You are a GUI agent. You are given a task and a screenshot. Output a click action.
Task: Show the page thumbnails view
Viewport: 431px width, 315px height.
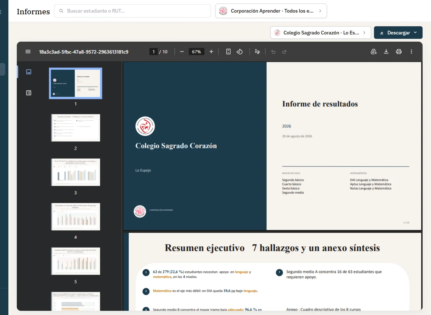pyautogui.click(x=29, y=72)
